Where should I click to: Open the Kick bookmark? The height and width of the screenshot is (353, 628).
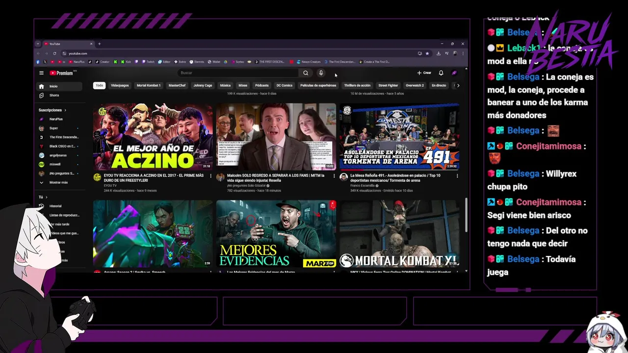126,62
